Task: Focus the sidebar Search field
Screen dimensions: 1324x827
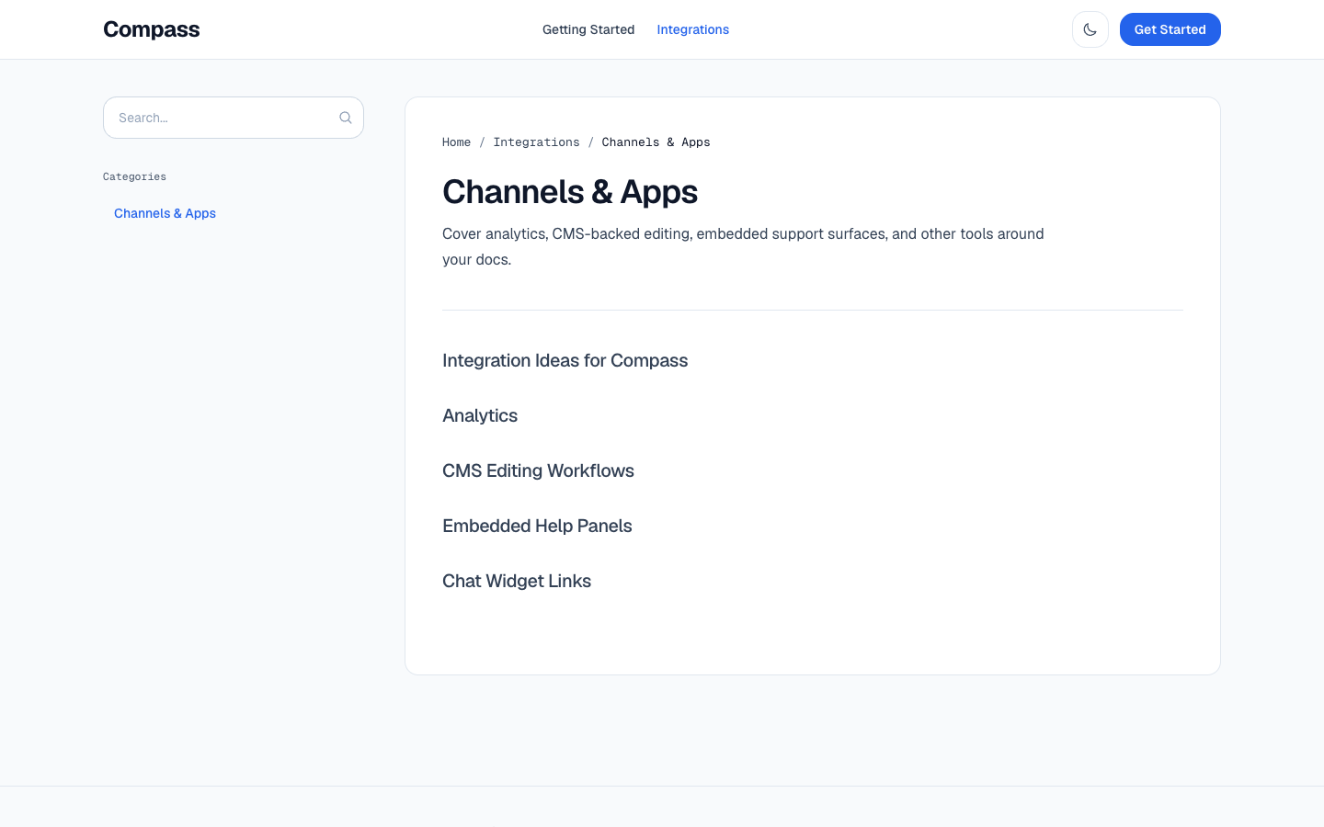Action: point(234,118)
